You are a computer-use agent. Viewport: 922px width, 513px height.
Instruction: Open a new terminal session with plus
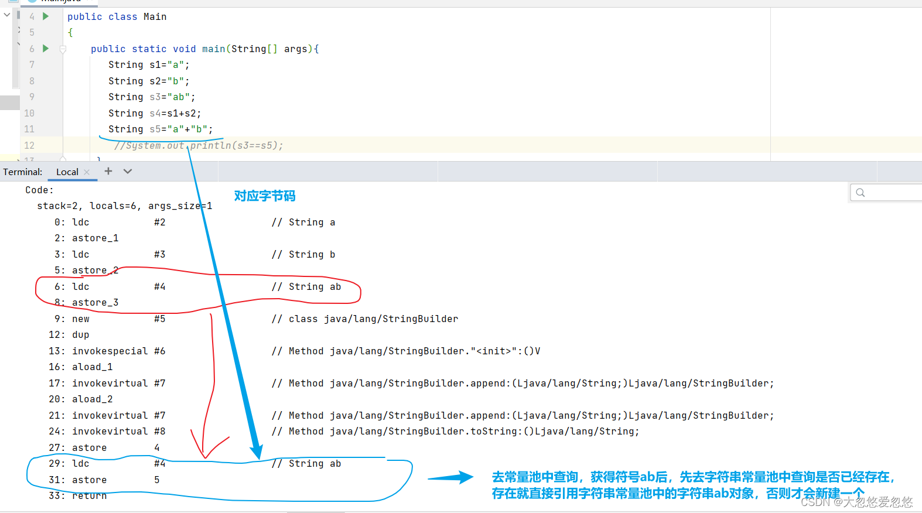point(108,171)
